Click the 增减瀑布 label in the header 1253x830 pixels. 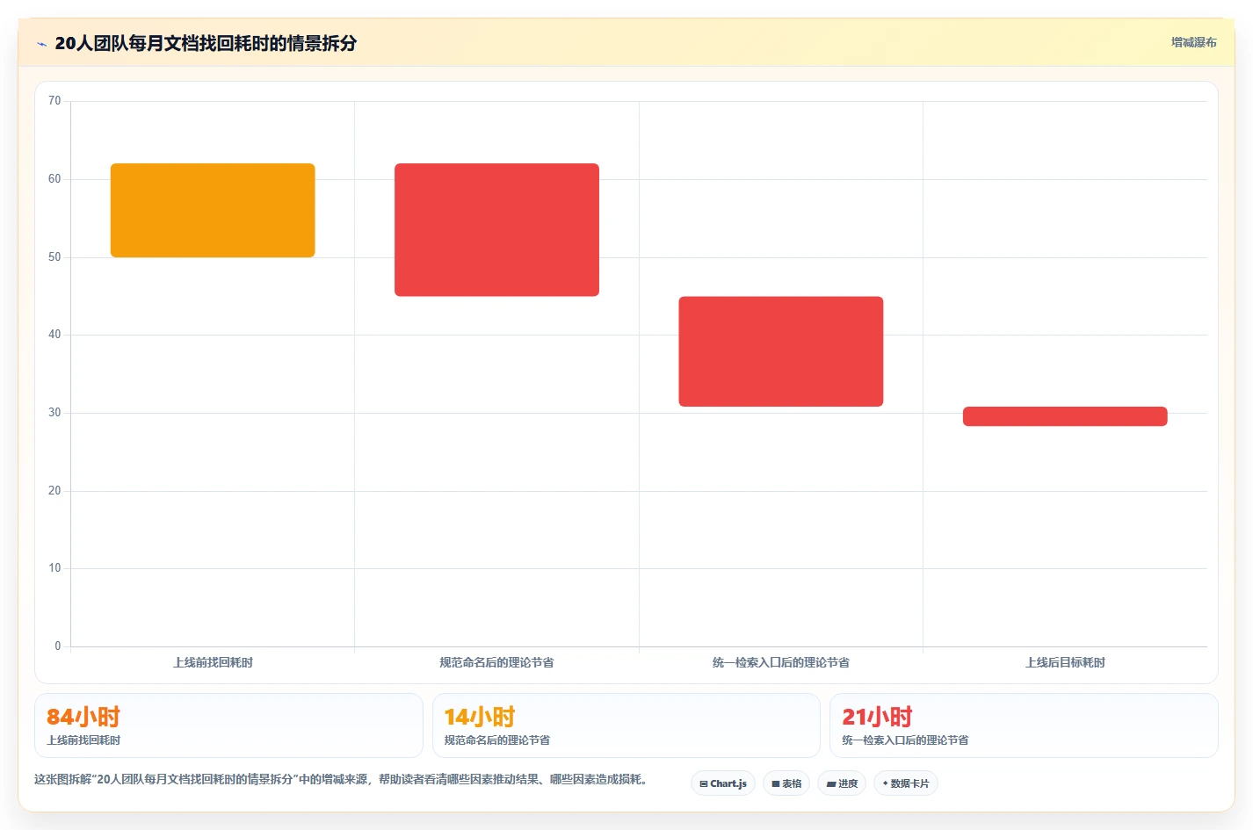1193,42
